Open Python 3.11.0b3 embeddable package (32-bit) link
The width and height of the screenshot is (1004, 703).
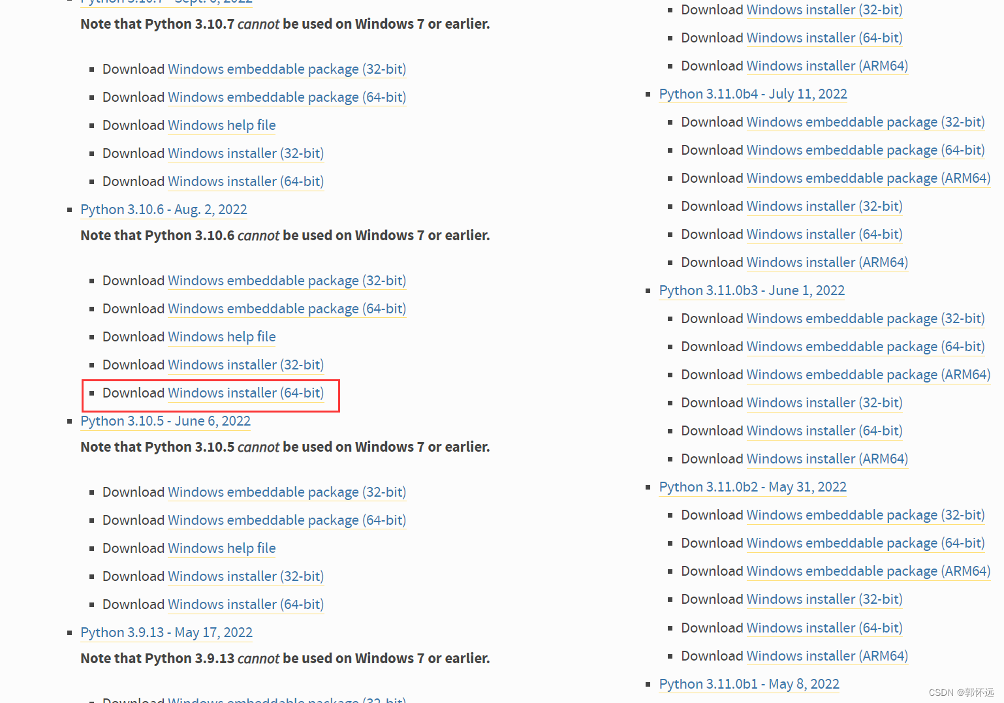click(866, 319)
